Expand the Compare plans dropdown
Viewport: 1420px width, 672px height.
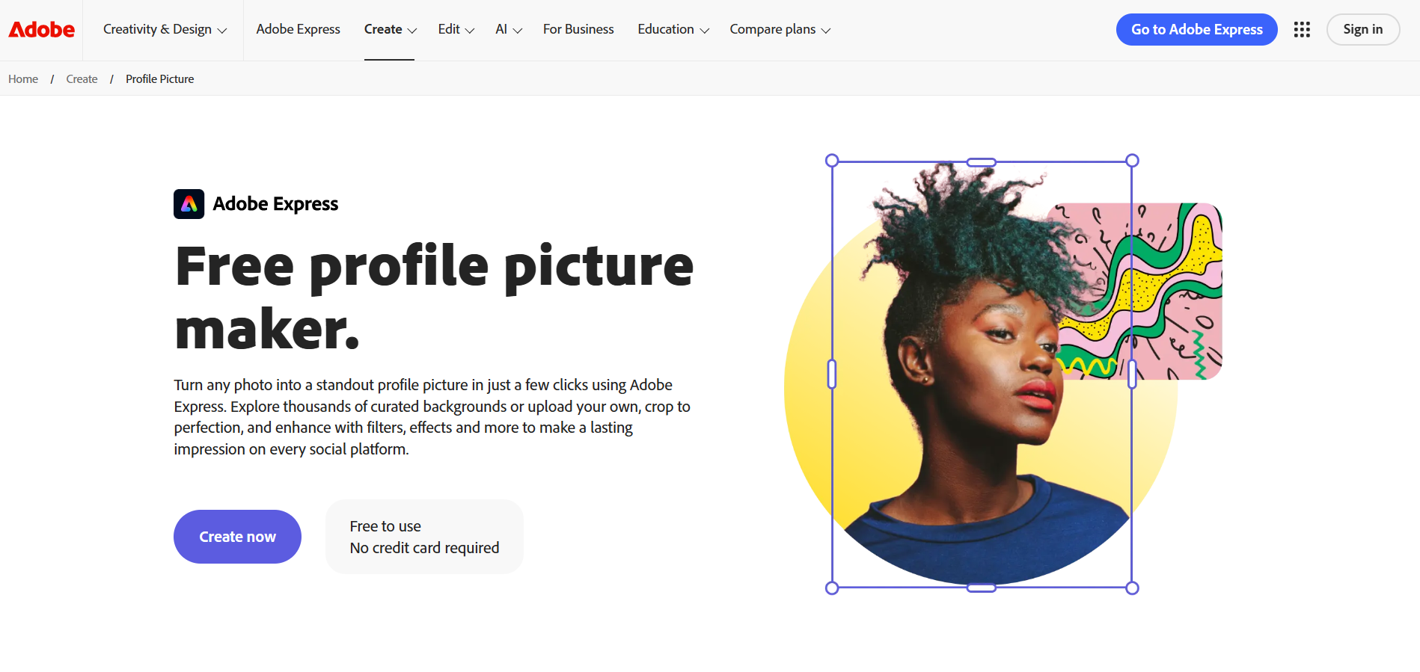click(x=780, y=30)
